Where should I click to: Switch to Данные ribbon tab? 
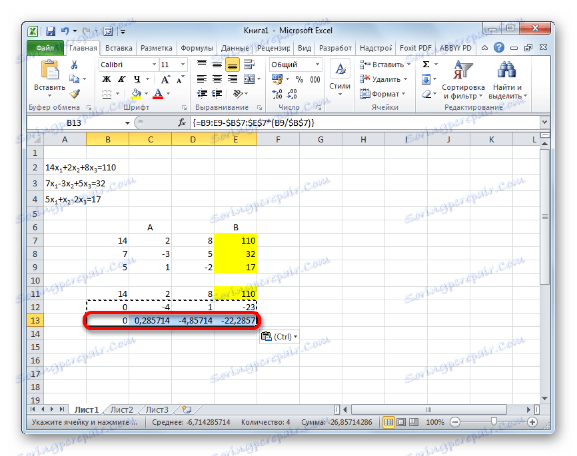[235, 48]
